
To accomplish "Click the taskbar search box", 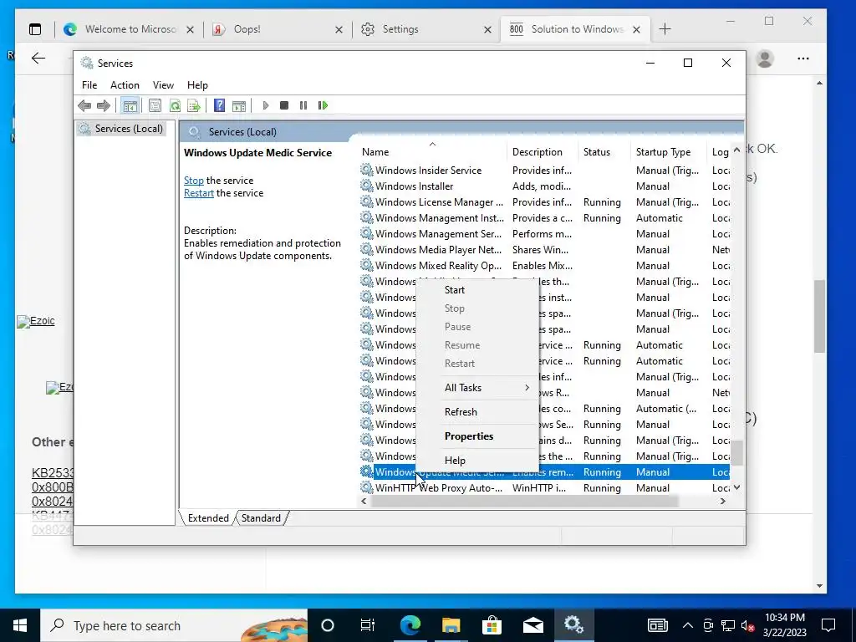I will point(174,625).
